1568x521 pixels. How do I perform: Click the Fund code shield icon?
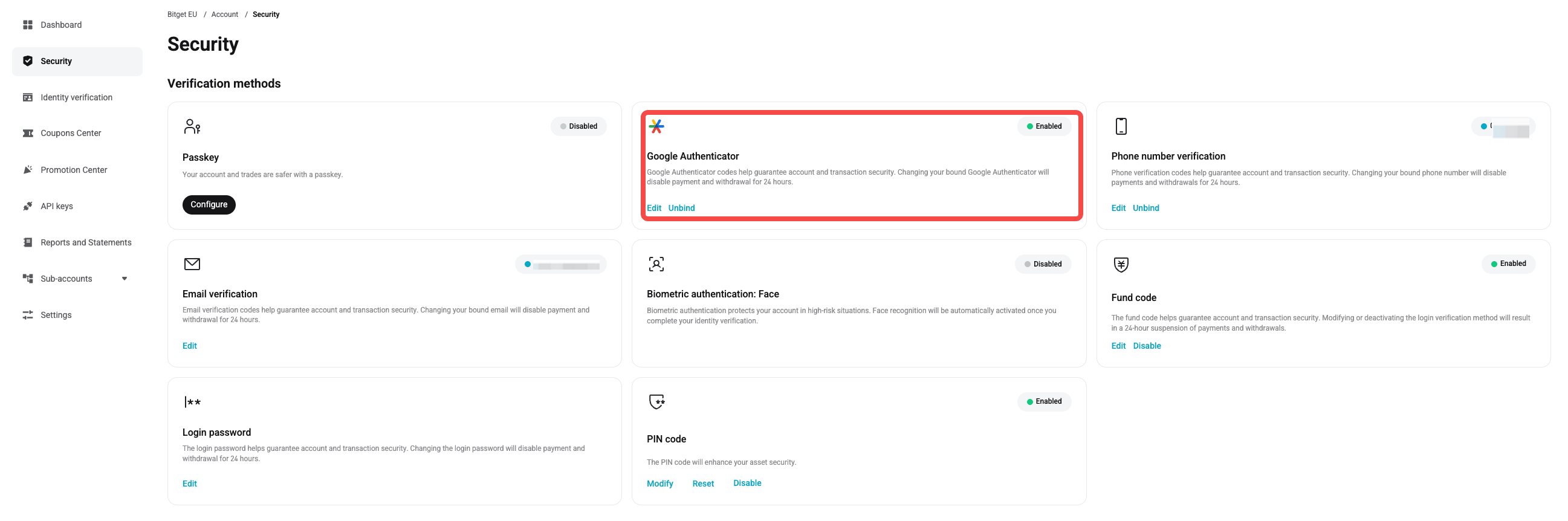coord(1121,264)
